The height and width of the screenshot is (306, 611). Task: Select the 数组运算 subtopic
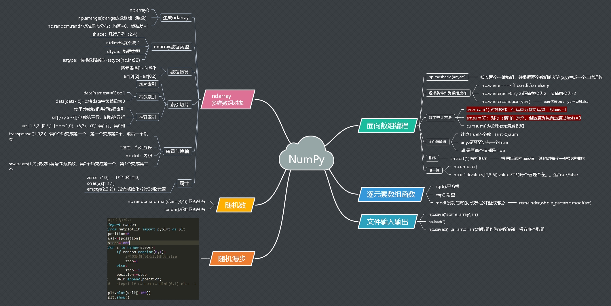179,72
